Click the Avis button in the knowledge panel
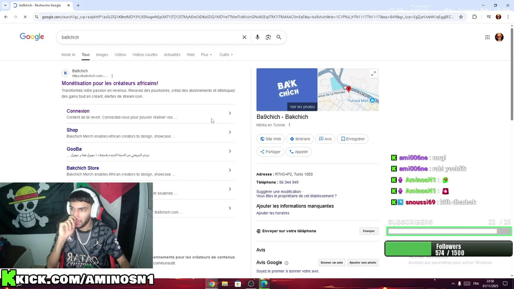 pos(325,139)
